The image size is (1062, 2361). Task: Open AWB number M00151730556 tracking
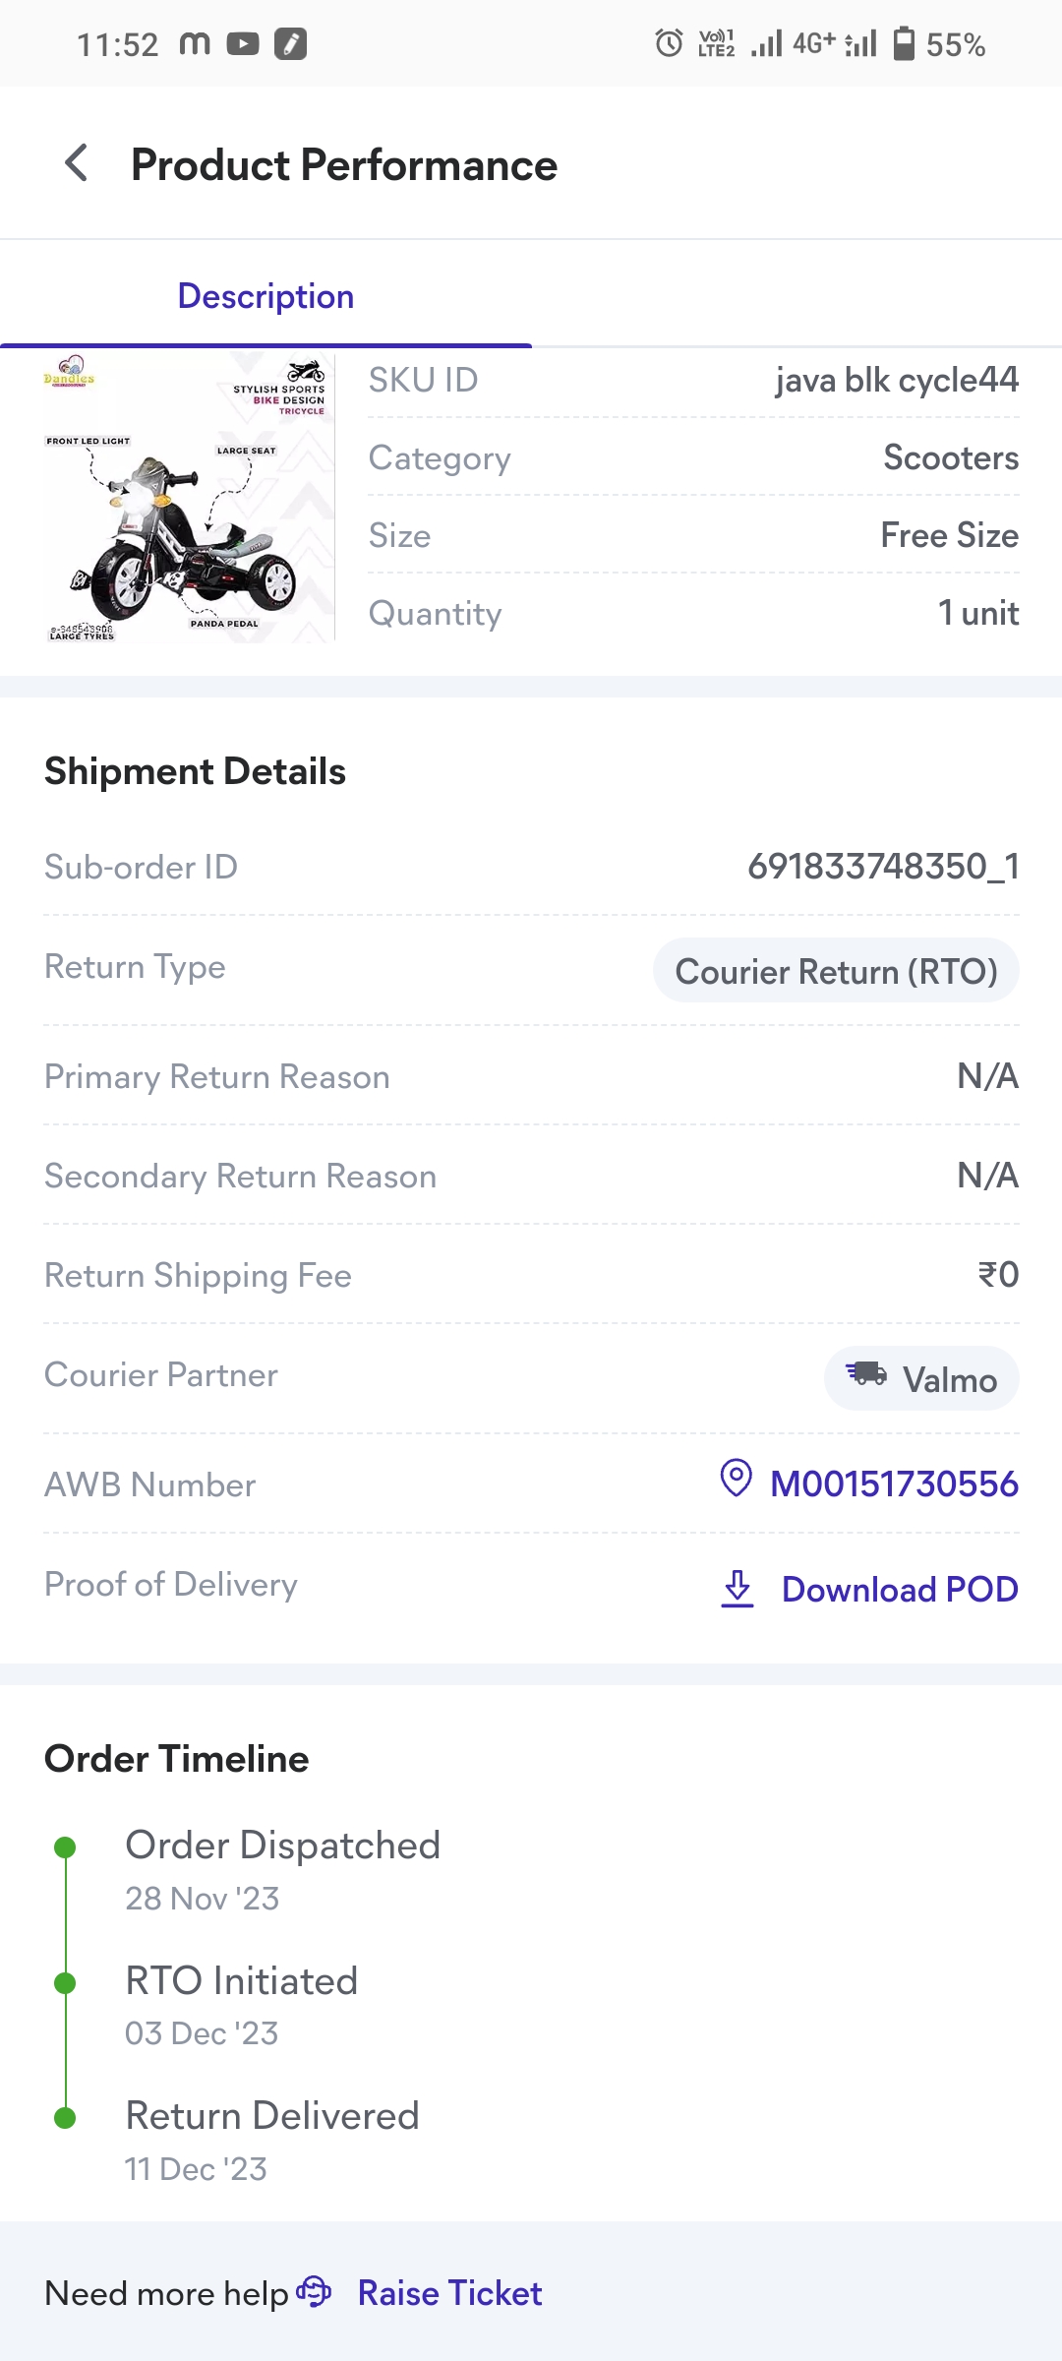(x=893, y=1483)
